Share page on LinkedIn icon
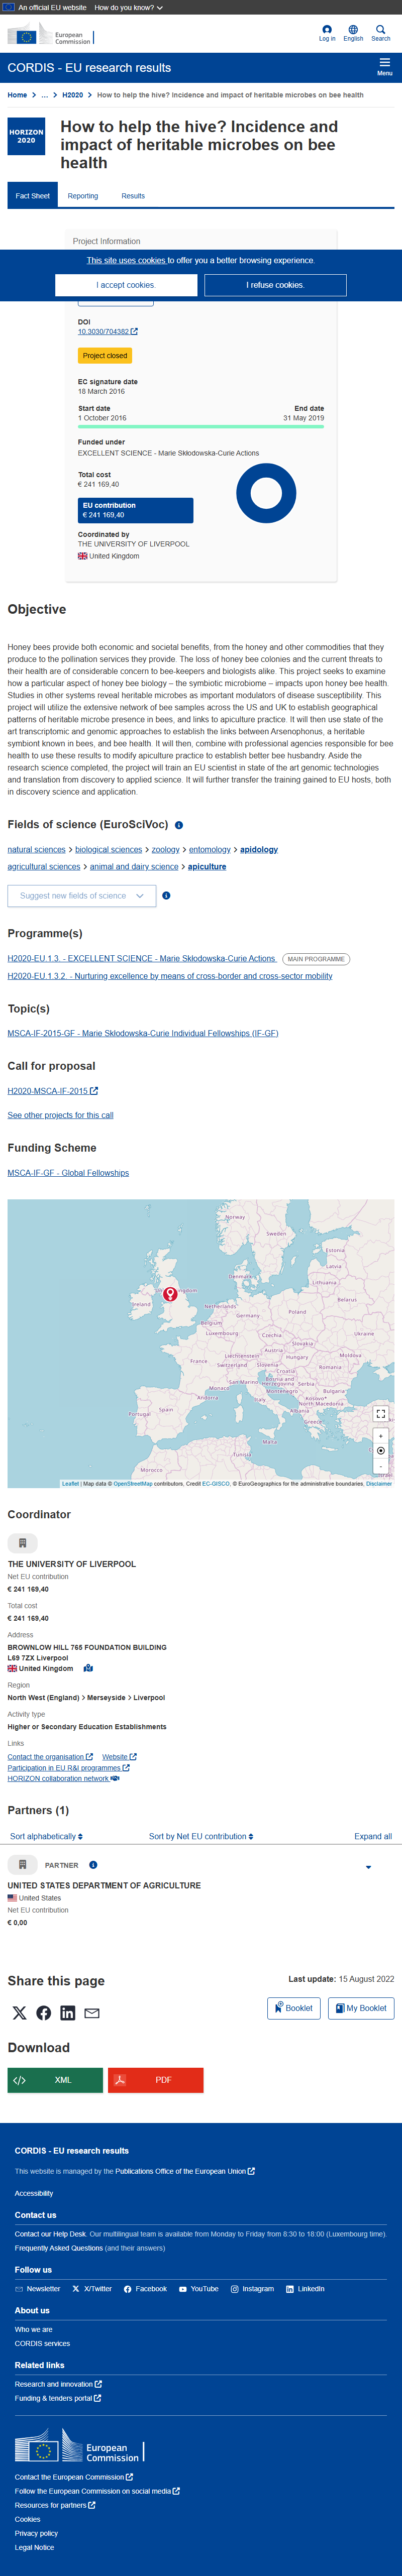This screenshot has height=2576, width=402. coord(68,2013)
